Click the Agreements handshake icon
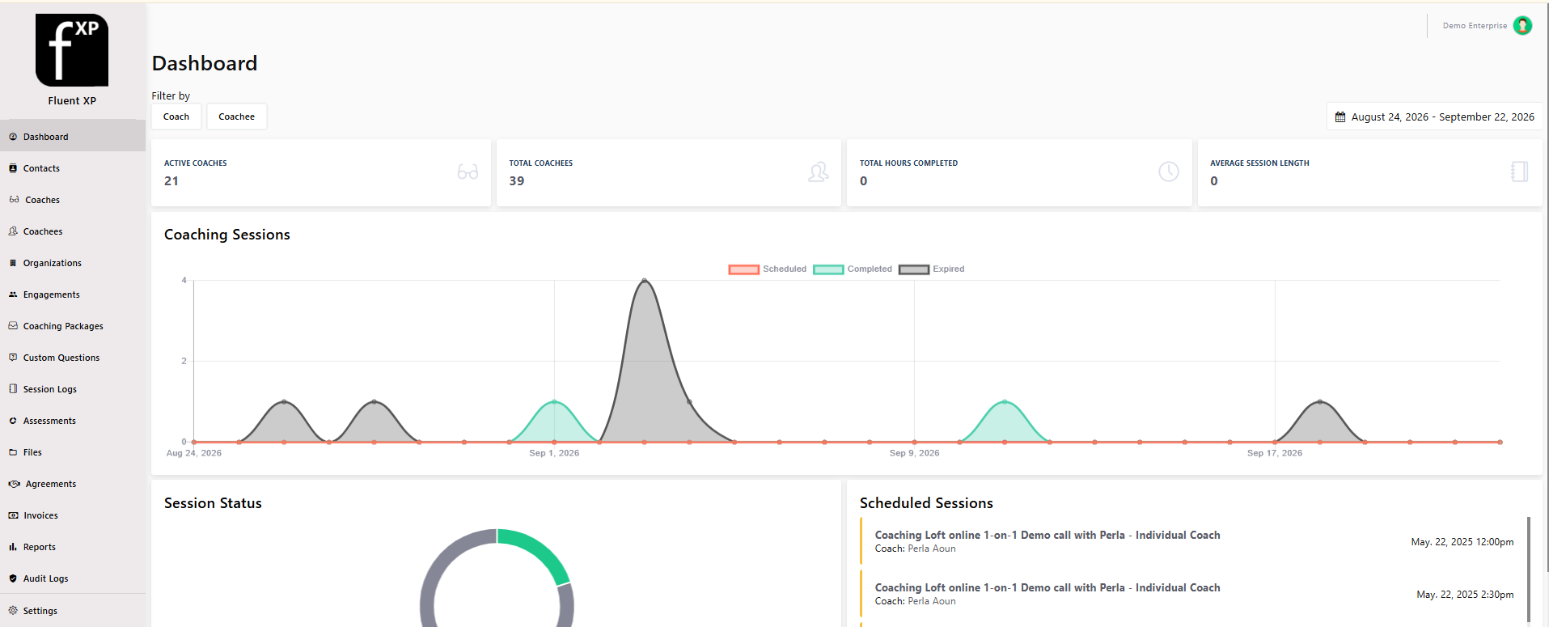 coord(14,484)
